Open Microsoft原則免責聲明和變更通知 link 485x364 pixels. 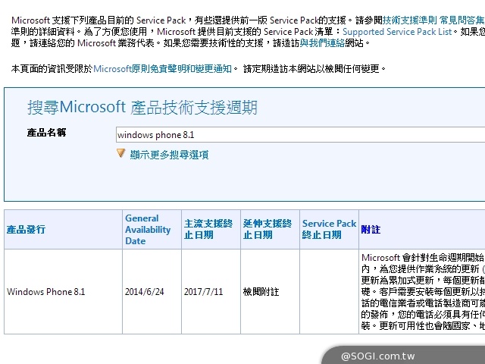tap(162, 69)
